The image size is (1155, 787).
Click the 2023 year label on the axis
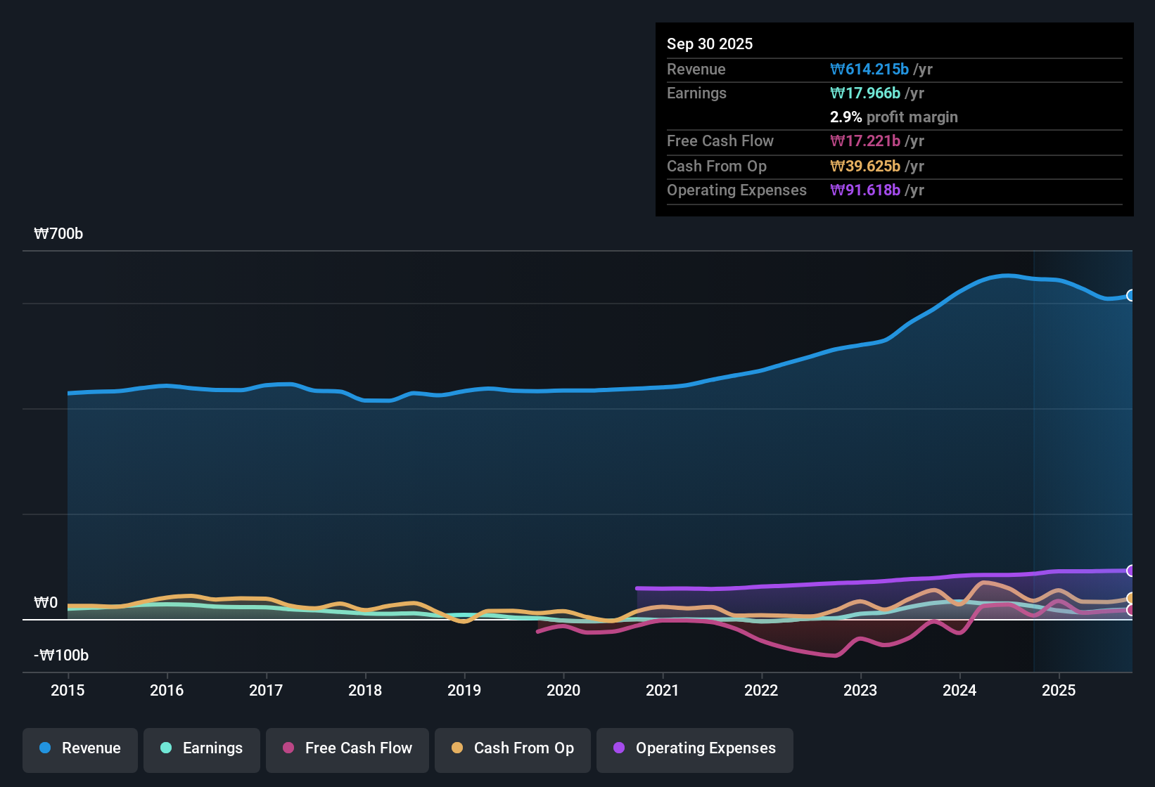(x=860, y=691)
